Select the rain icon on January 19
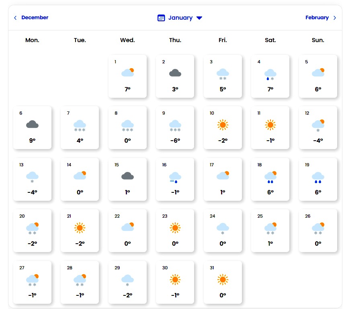This screenshot has height=309, width=346. pyautogui.click(x=318, y=177)
